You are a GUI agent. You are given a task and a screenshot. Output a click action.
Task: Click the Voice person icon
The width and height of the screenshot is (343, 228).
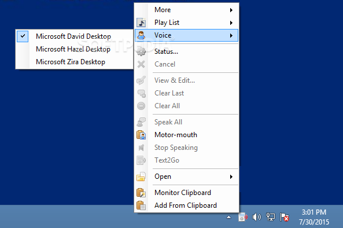pos(141,35)
